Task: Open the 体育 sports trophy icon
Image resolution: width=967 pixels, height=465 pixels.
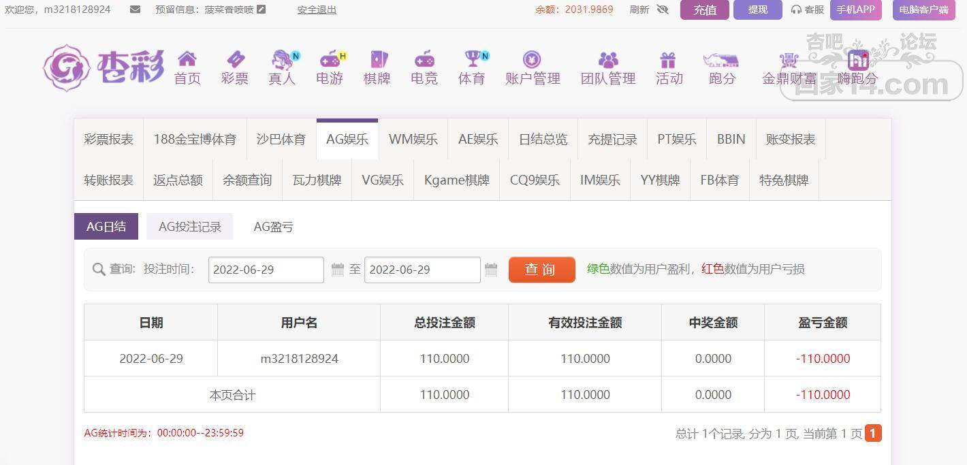Action: pyautogui.click(x=473, y=59)
